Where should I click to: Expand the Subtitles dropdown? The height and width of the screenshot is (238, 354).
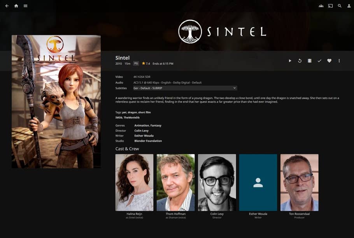(x=185, y=88)
